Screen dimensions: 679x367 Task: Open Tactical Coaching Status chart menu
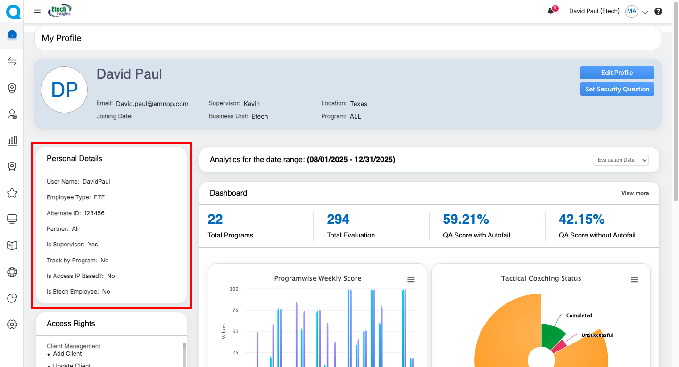[635, 279]
